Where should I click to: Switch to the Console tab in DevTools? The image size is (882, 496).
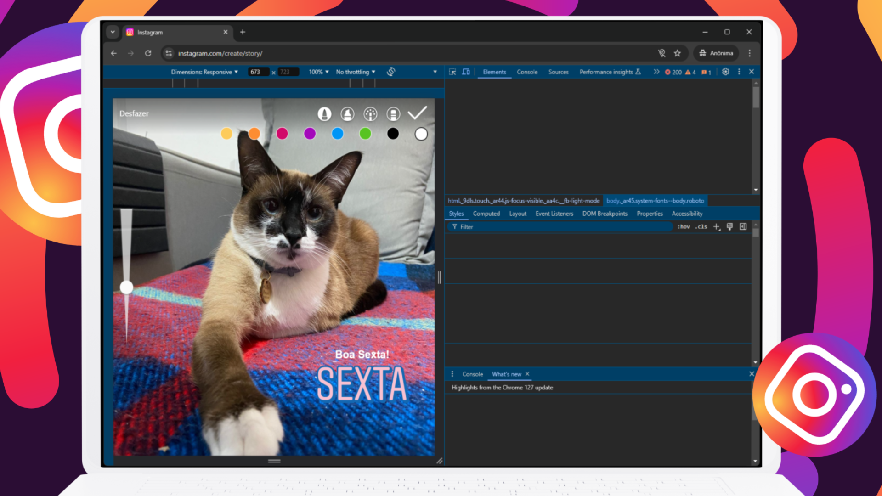click(x=526, y=72)
